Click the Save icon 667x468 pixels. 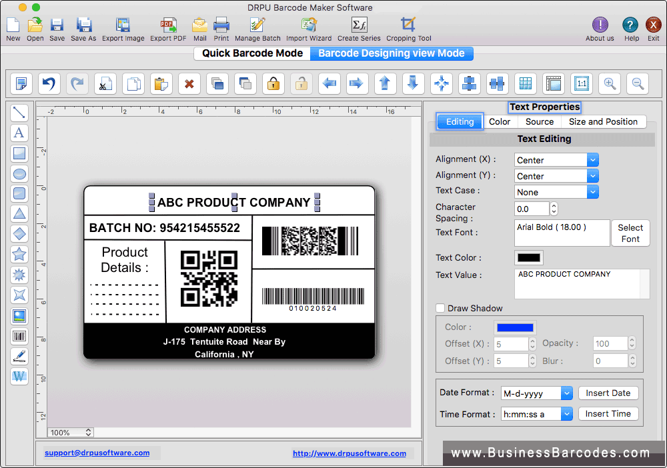click(x=57, y=25)
